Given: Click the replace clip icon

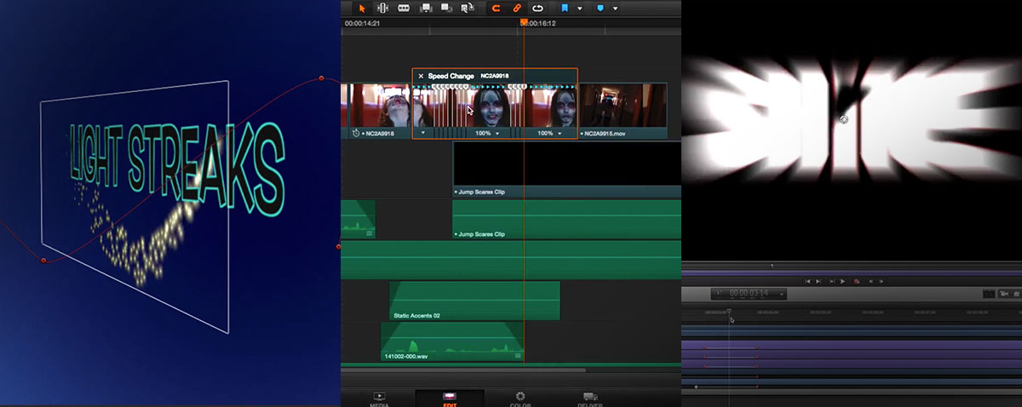Looking at the screenshot, I should 468,8.
